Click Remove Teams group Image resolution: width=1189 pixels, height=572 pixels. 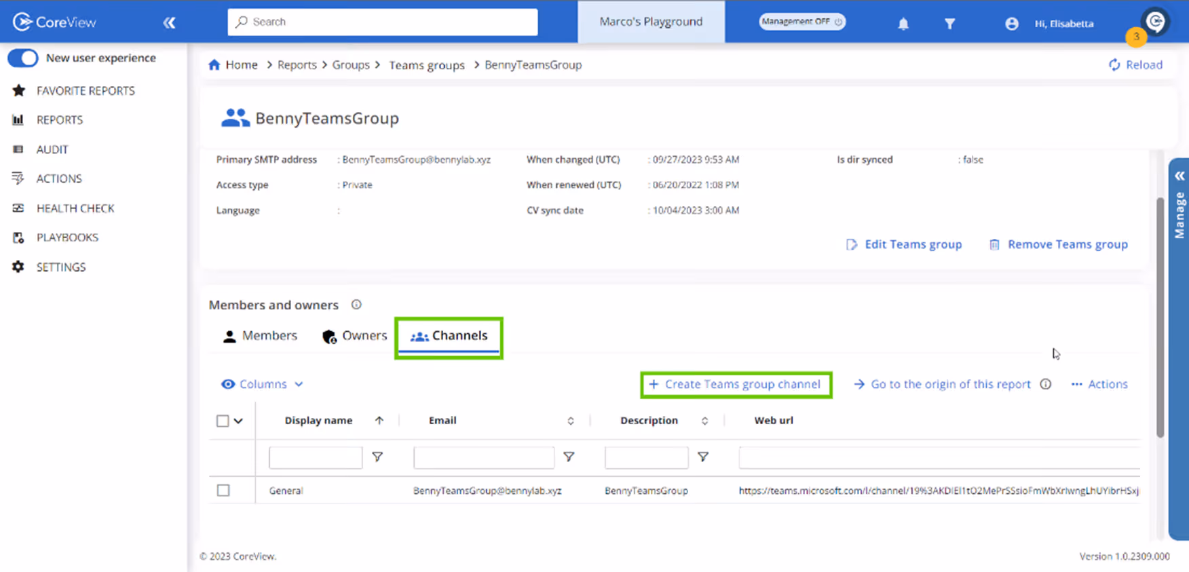[1059, 244]
